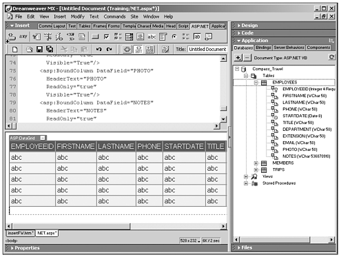Viewport: 341px width, 257px height.
Task: Select the STARTDATE (Date 8) field in tree
Action: [x=302, y=116]
